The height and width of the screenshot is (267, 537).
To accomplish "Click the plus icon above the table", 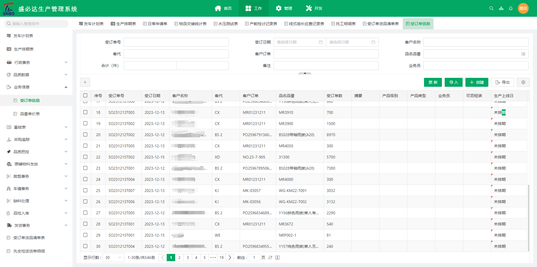I will (85, 82).
